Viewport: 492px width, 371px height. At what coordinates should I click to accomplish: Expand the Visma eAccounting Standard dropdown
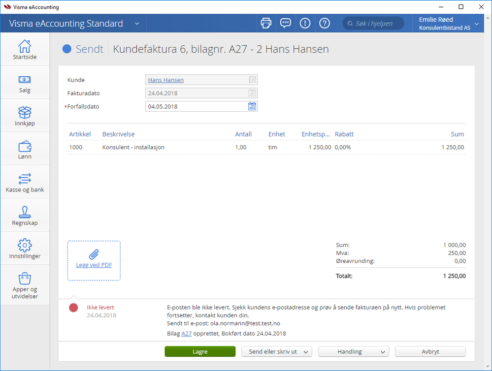(137, 24)
